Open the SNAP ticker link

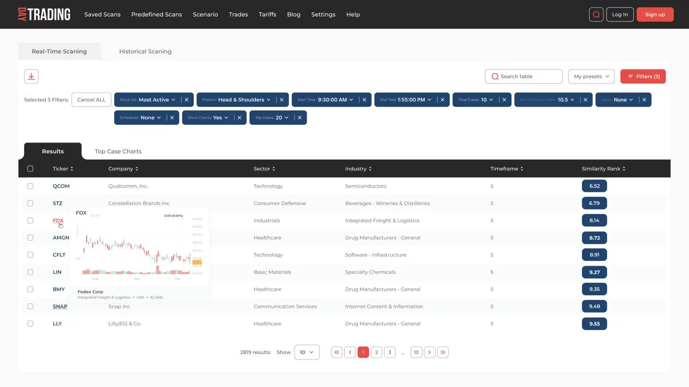click(60, 306)
